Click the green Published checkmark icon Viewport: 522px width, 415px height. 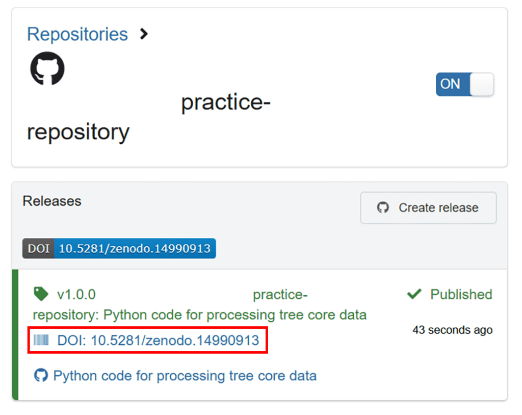click(414, 294)
